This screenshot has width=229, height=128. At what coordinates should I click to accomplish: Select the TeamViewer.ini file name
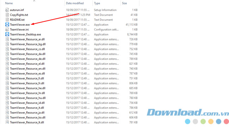[x=19, y=30]
